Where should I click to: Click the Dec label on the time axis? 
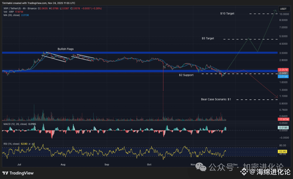[235, 165]
